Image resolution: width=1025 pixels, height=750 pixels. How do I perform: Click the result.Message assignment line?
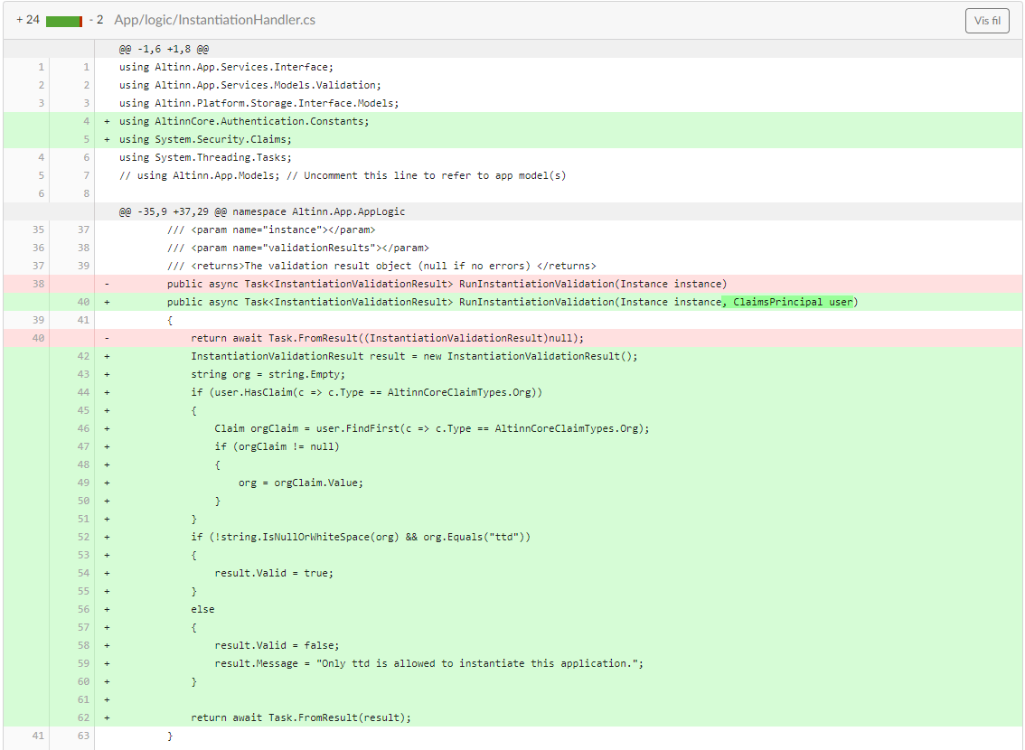point(428,664)
